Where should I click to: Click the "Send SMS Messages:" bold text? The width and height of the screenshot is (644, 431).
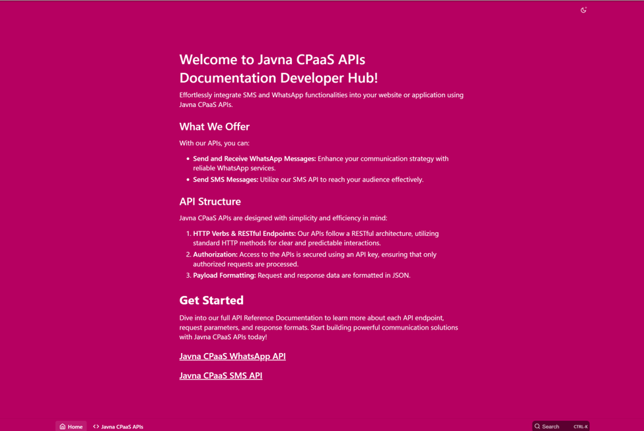pos(225,180)
